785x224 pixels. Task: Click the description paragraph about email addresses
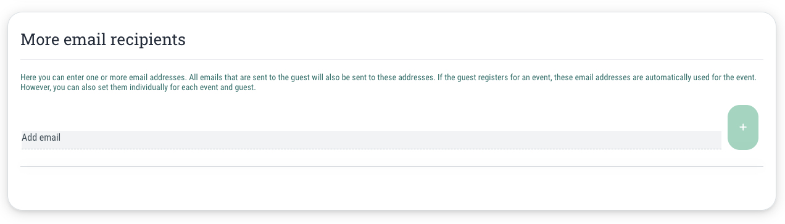tap(388, 83)
